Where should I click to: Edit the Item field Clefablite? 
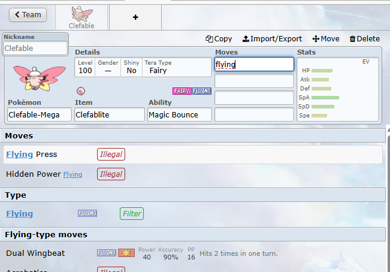[x=110, y=114]
